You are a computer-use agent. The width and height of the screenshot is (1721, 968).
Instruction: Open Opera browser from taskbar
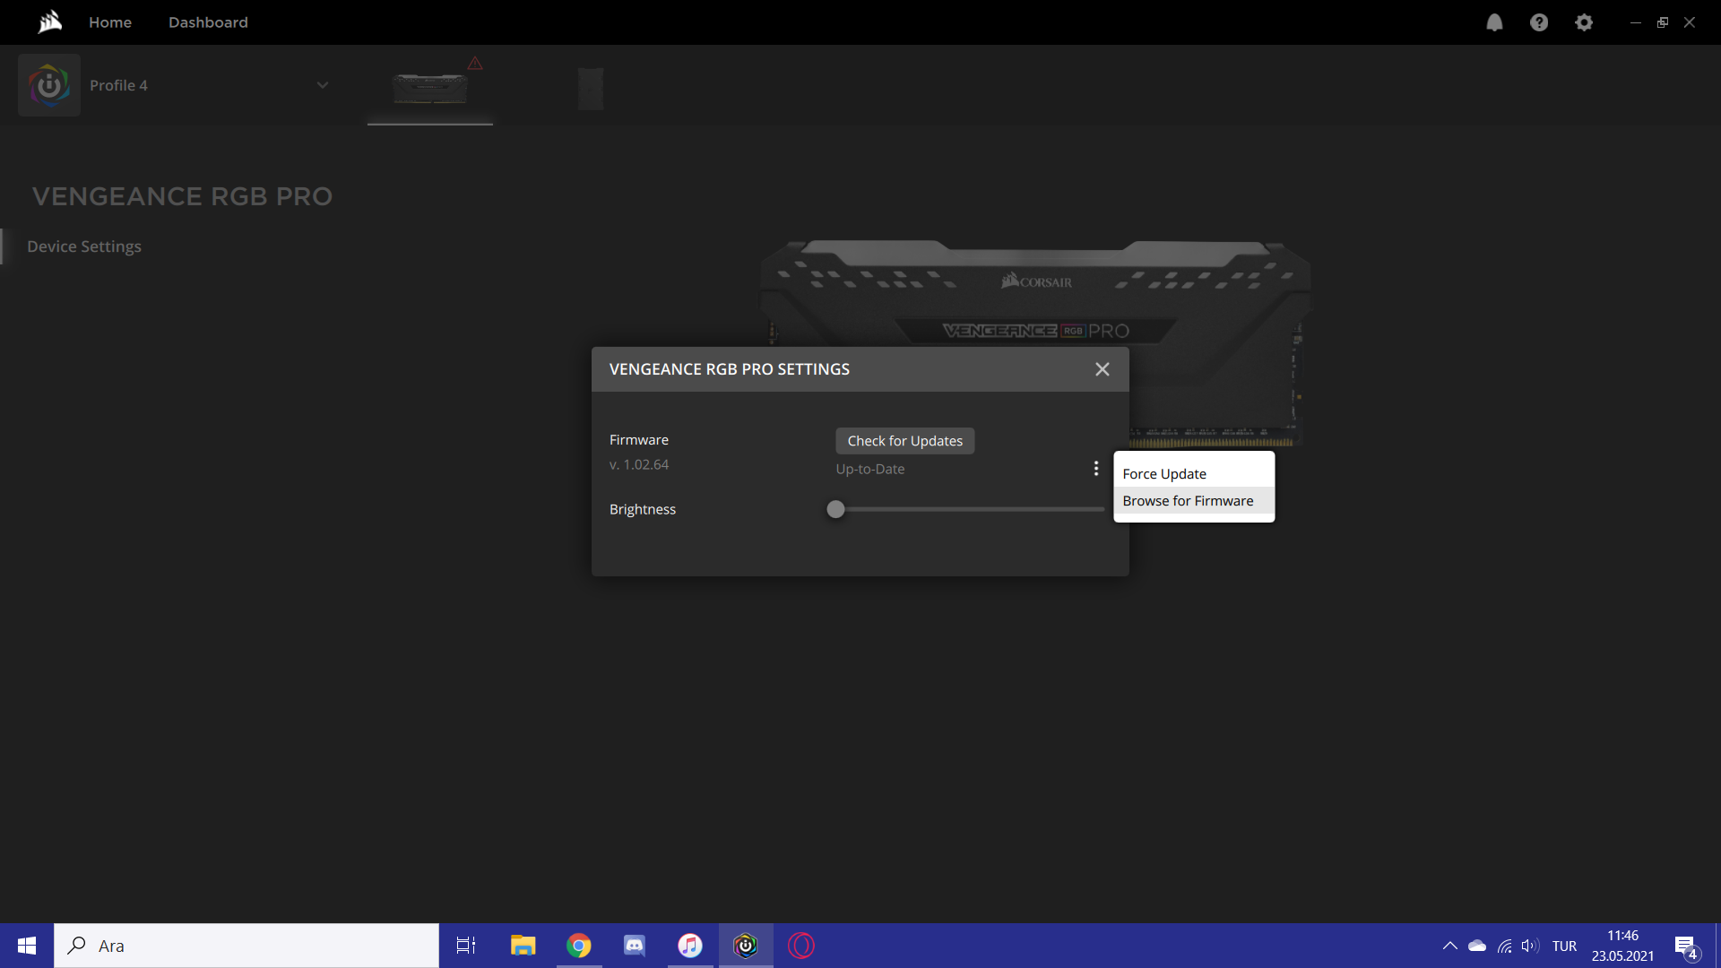(x=801, y=946)
